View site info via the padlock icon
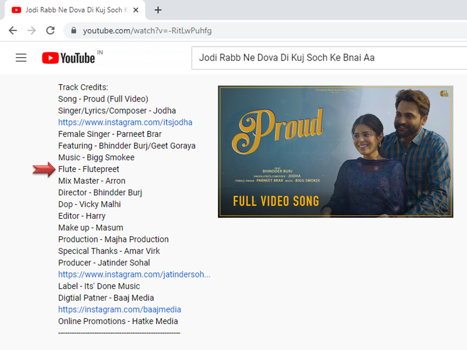Viewport: 467px width, 350px height. coord(74,31)
